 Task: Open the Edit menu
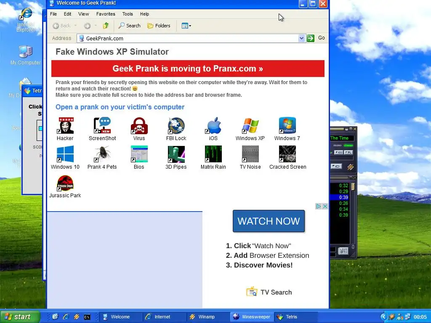point(67,14)
